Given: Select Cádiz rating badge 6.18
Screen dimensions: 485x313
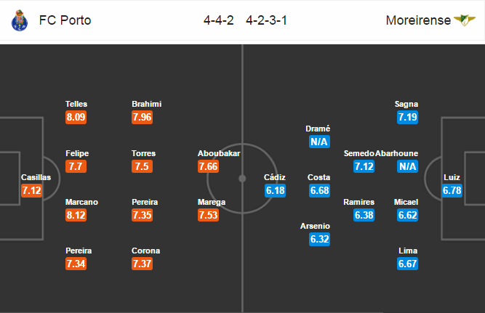Looking at the screenshot, I should [x=276, y=191].
